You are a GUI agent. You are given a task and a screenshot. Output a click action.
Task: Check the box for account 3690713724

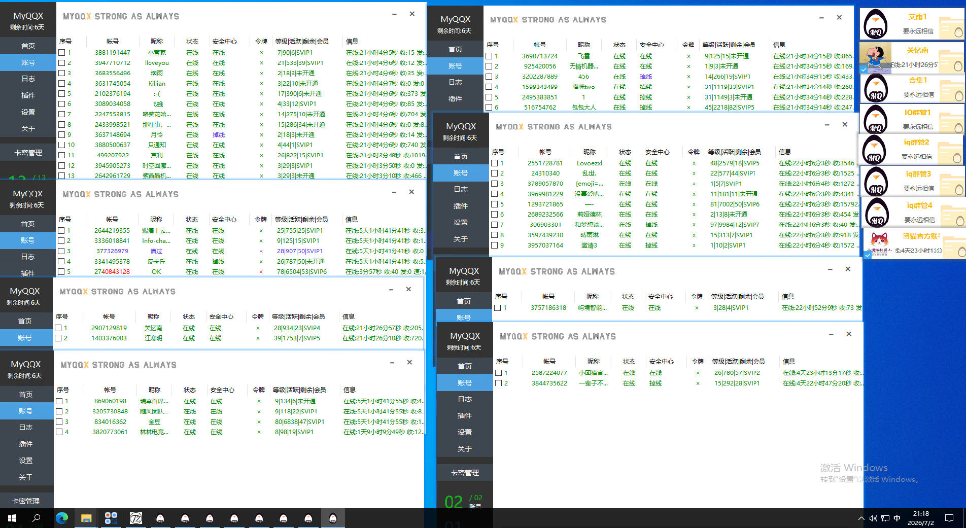[489, 56]
